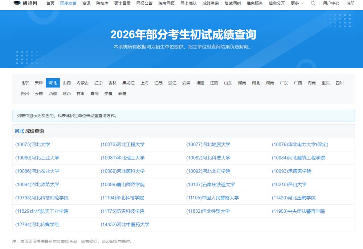Select the 山西 province tab

[67, 83]
